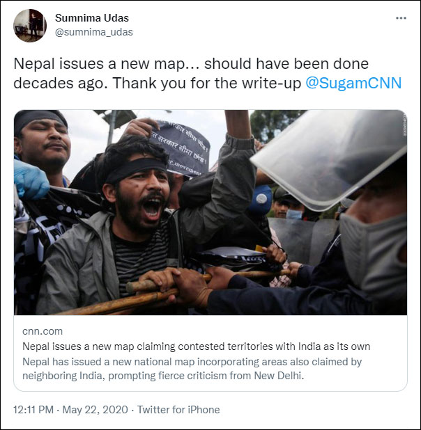421x430 pixels.
Task: Open the Sumnima Udas display name link
Action: click(x=92, y=18)
